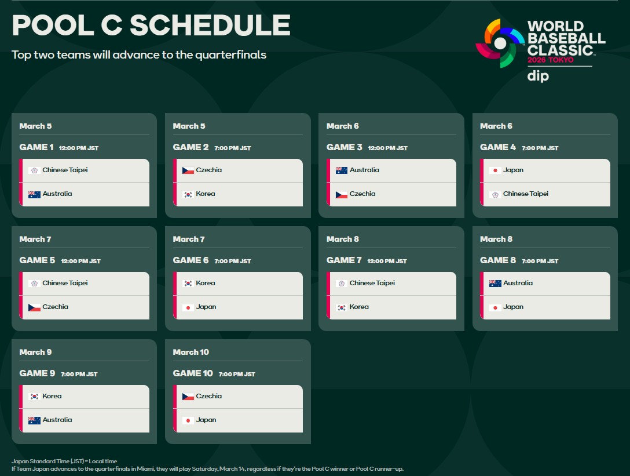Select Australia row in Game 3

[x=391, y=170]
